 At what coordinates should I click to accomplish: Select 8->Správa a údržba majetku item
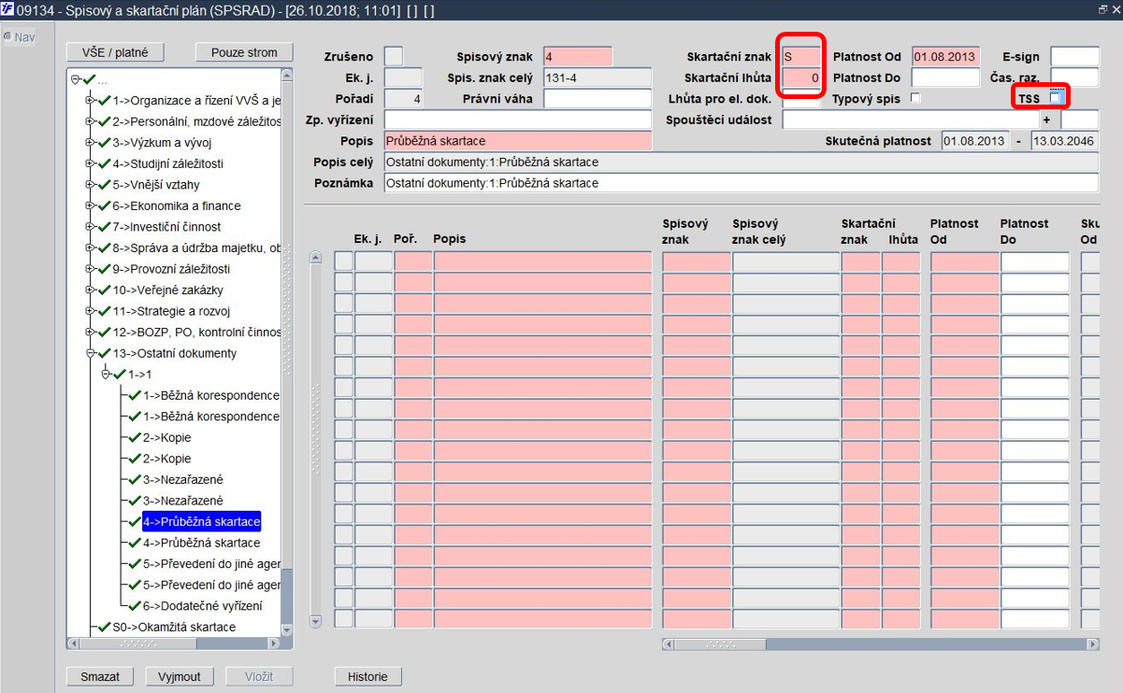(196, 247)
